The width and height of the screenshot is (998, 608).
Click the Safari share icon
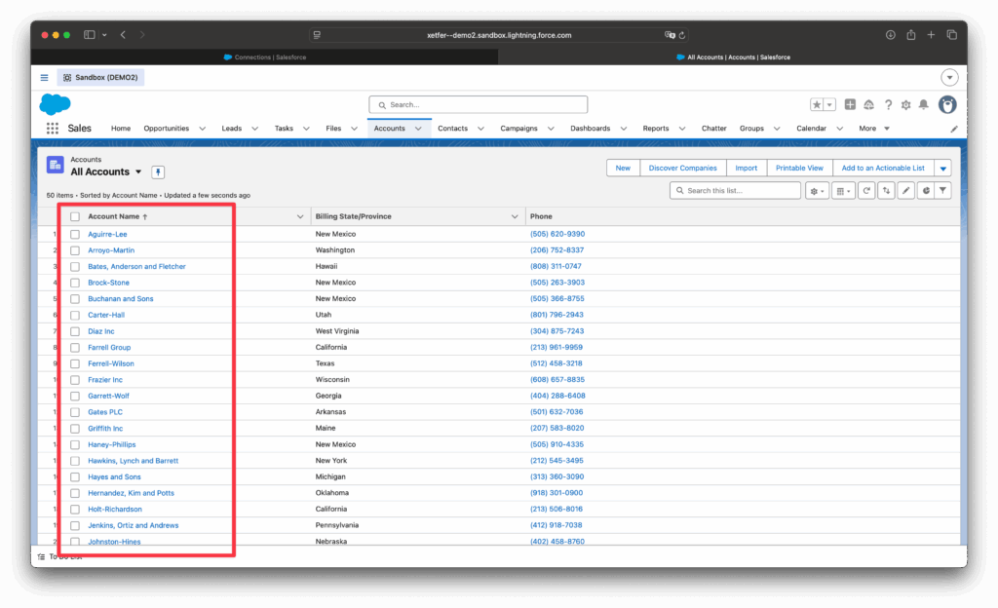pyautogui.click(x=911, y=35)
